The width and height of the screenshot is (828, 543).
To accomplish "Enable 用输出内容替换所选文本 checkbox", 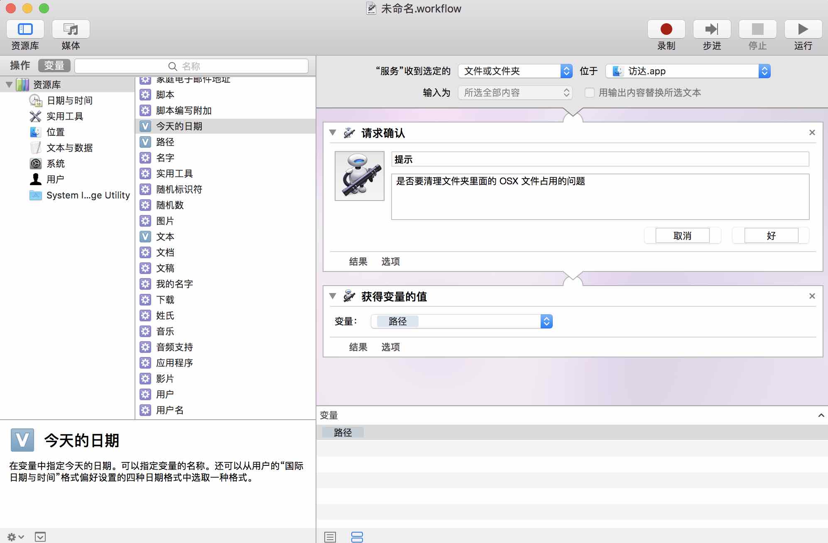I will coord(589,93).
